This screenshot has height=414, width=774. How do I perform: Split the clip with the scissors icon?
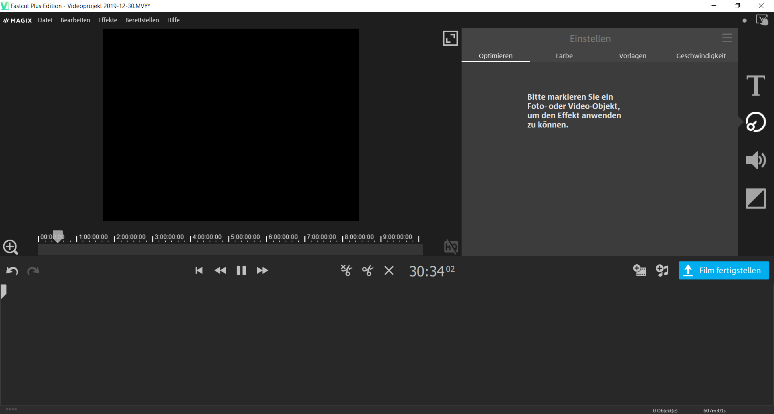(x=368, y=270)
